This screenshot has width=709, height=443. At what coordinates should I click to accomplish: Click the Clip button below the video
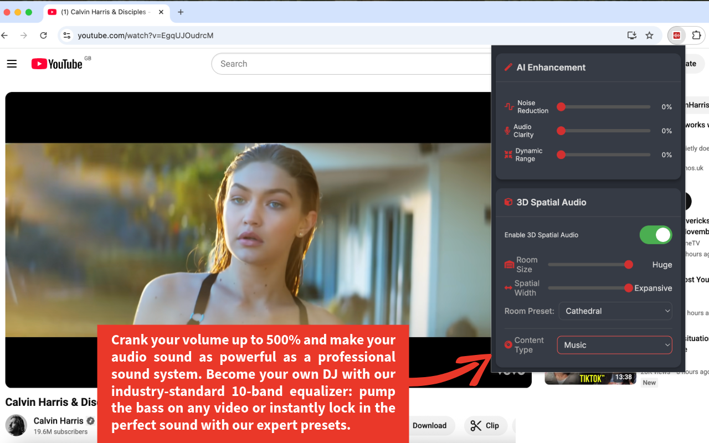coord(486,425)
